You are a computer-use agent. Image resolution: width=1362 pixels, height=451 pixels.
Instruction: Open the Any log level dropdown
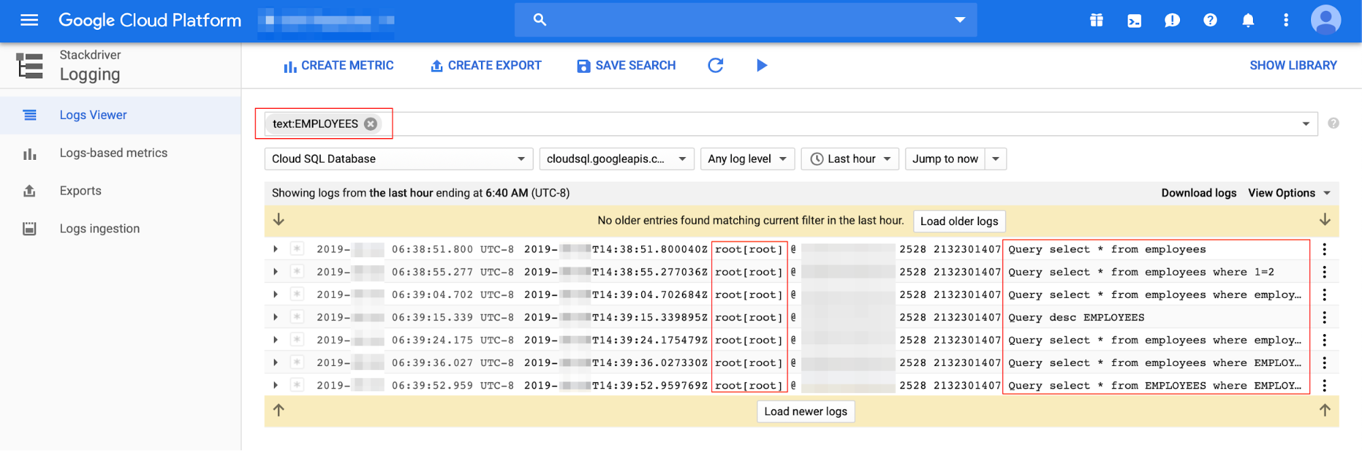tap(747, 159)
